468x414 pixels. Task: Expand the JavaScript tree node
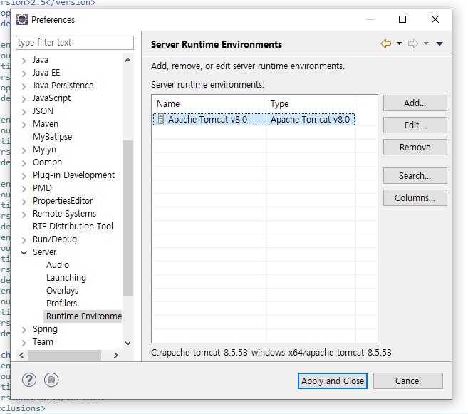(24, 99)
